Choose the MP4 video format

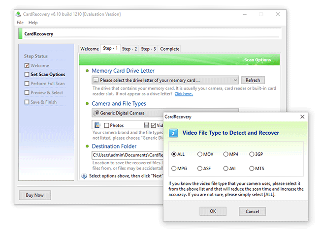pyautogui.click(x=230, y=154)
